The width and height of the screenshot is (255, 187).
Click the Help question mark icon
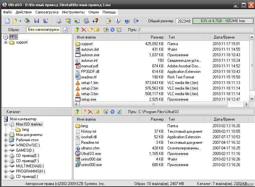127,21
